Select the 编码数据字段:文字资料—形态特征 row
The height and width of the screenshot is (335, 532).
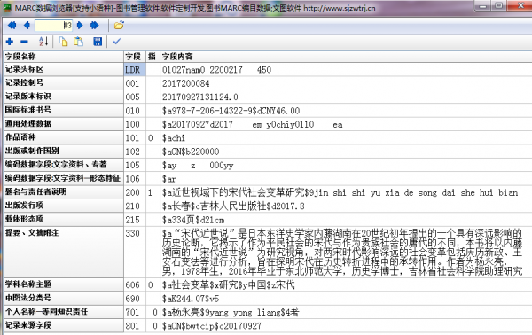click(64, 178)
